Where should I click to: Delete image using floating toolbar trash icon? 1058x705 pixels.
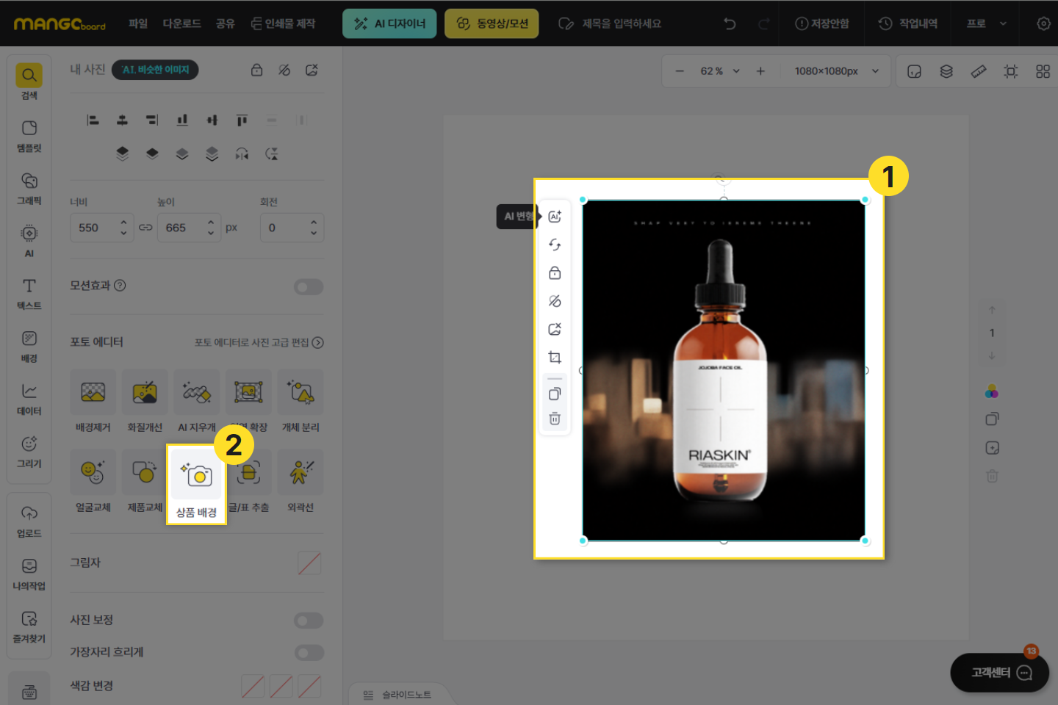click(x=555, y=419)
